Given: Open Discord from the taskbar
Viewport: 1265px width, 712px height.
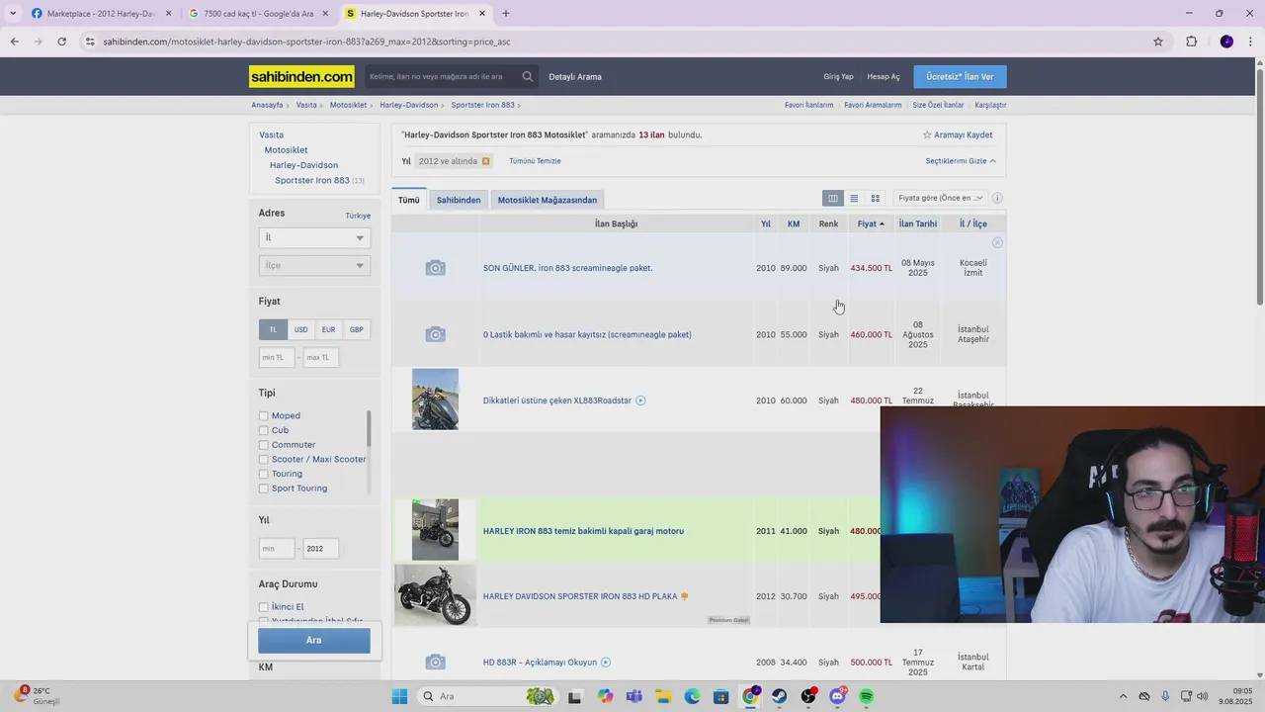Looking at the screenshot, I should click(838, 696).
